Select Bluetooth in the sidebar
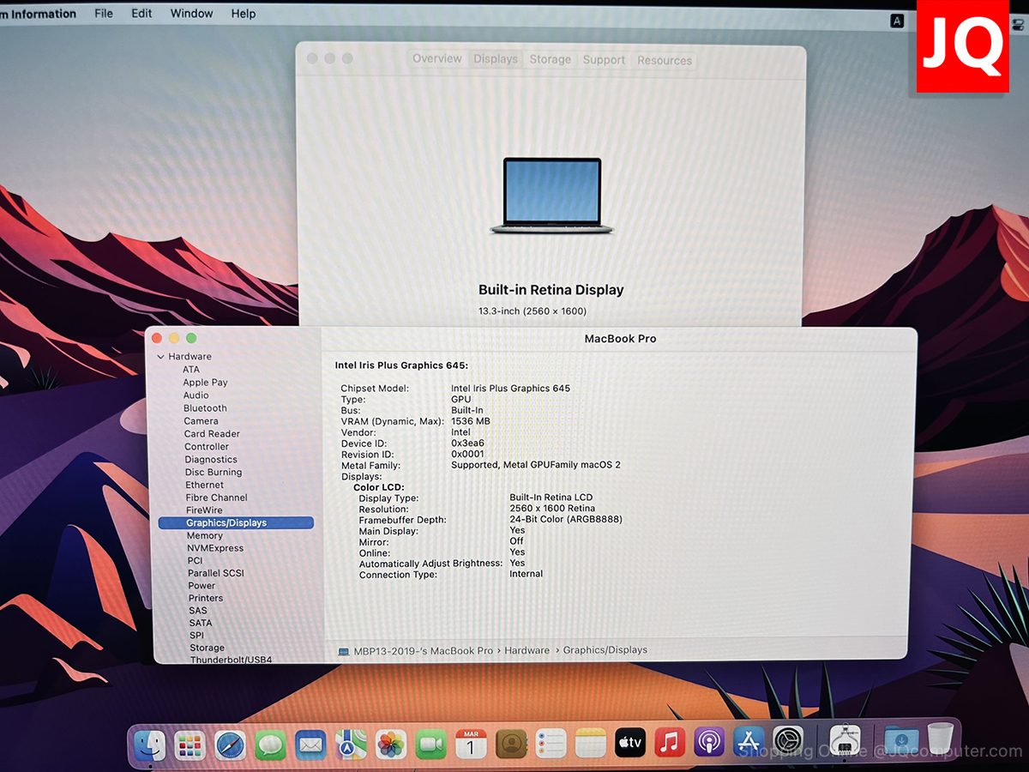Screen dimensions: 1029x772 point(205,408)
